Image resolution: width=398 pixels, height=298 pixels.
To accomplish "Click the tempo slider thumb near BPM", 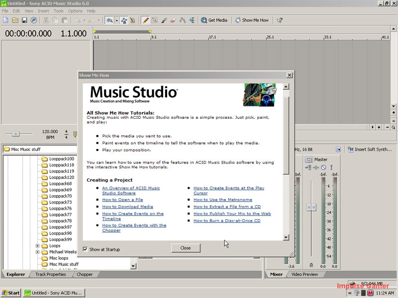I will [16, 134].
